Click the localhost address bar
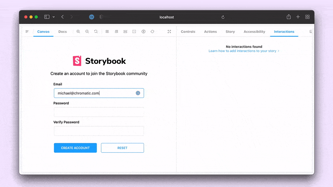This screenshot has height=187, width=333. (x=167, y=17)
